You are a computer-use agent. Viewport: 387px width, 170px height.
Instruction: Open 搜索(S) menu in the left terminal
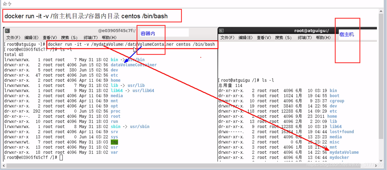click(69, 38)
